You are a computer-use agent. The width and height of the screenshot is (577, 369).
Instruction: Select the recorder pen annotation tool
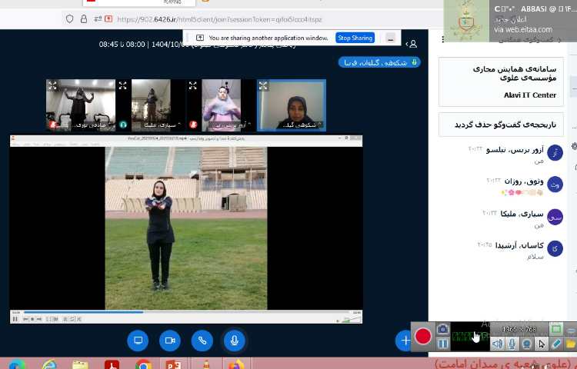pyautogui.click(x=556, y=344)
